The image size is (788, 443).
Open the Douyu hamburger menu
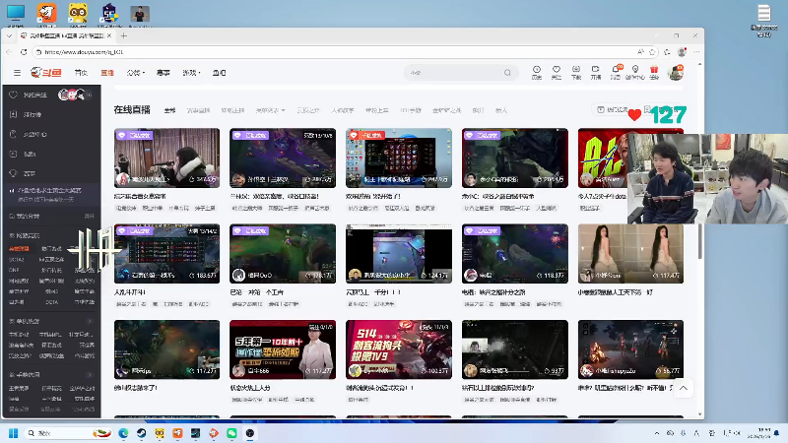pyautogui.click(x=17, y=73)
